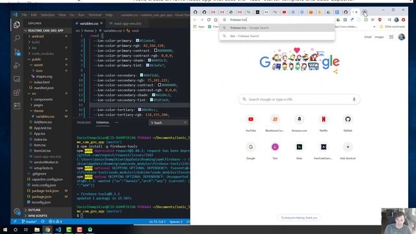416x234 pixels.
Task: Click the --ion-color-primary color swatch
Action: tap(137, 41)
